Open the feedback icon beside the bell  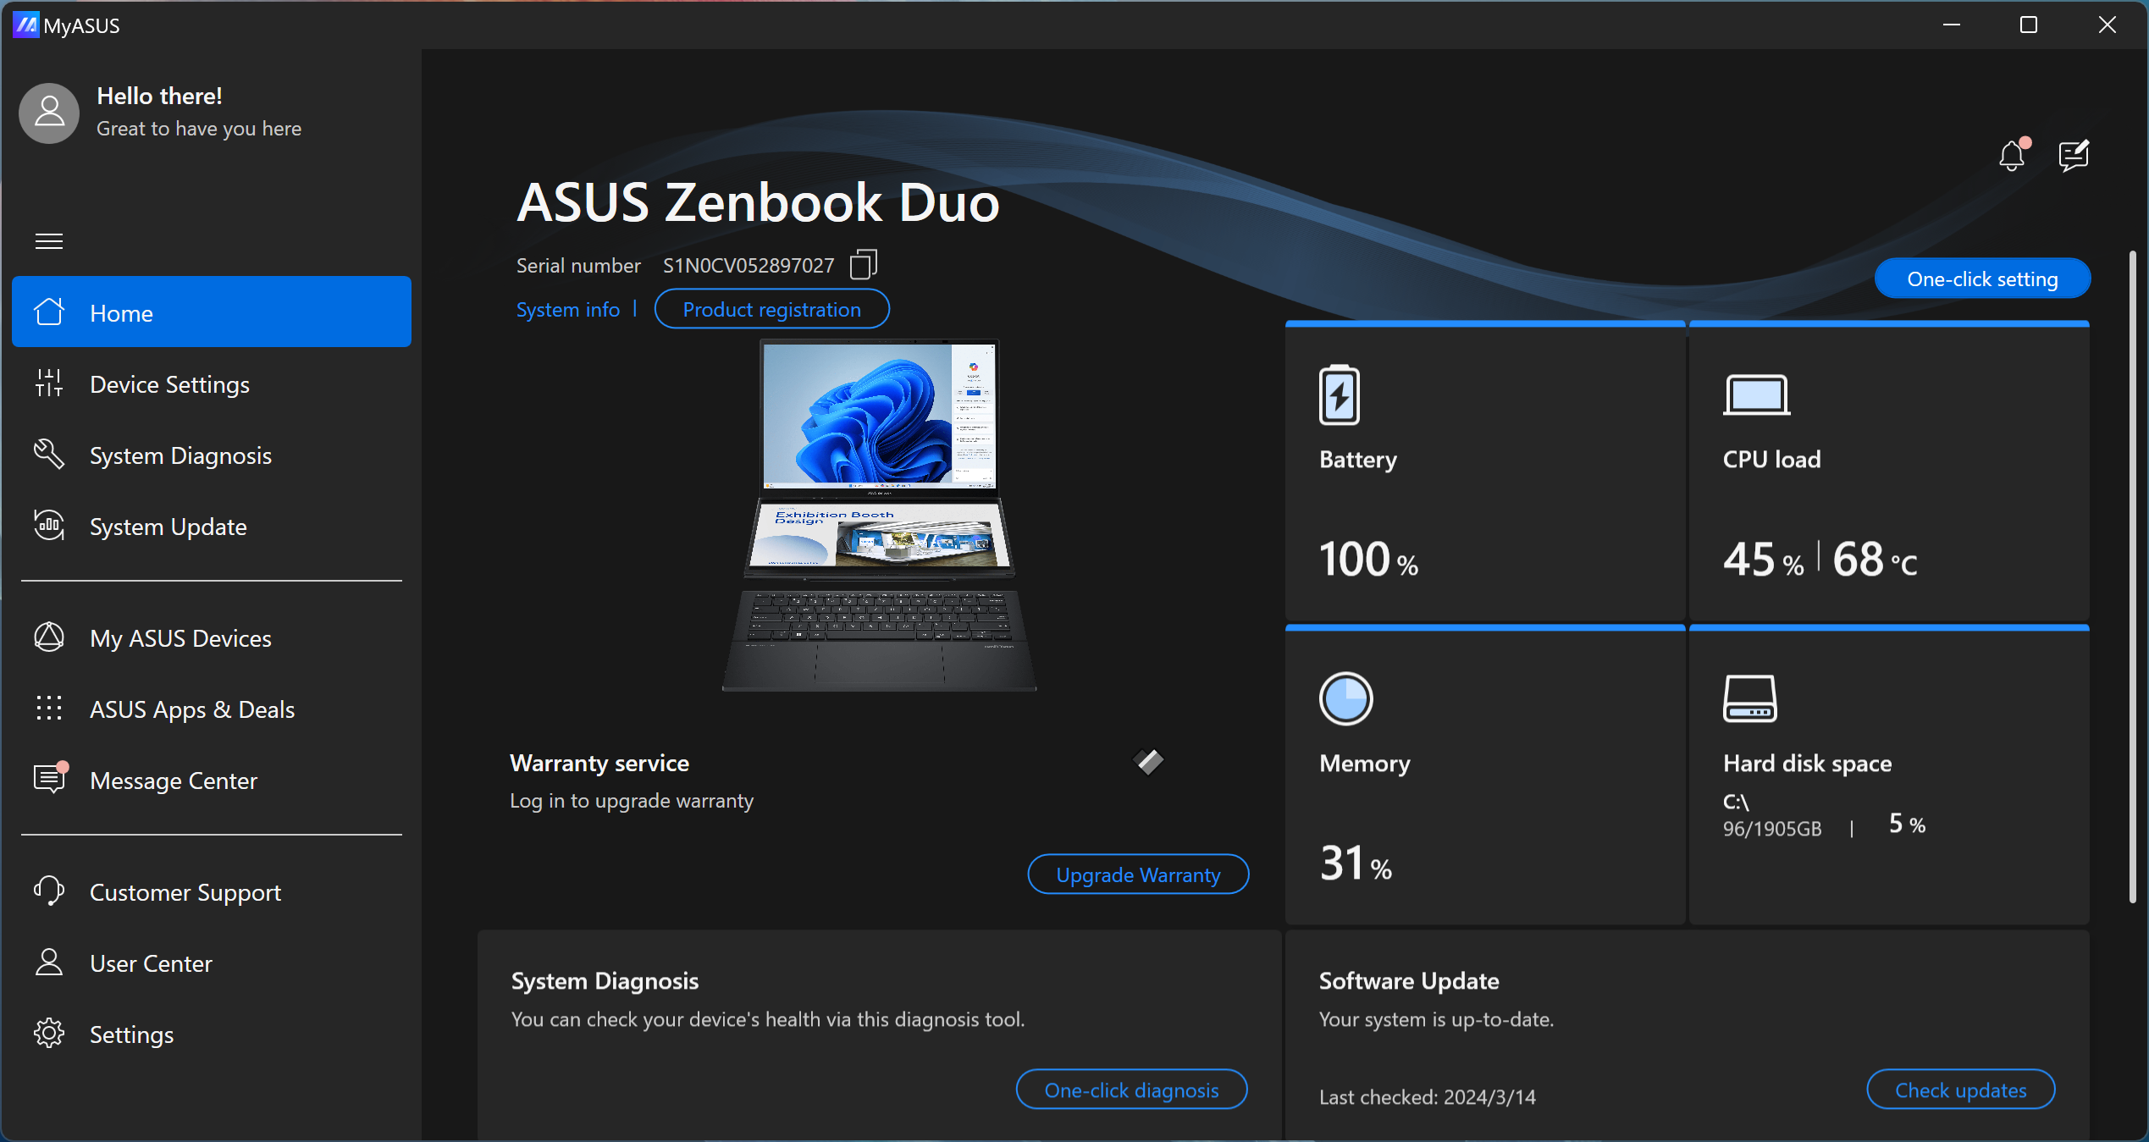pyautogui.click(x=2074, y=155)
